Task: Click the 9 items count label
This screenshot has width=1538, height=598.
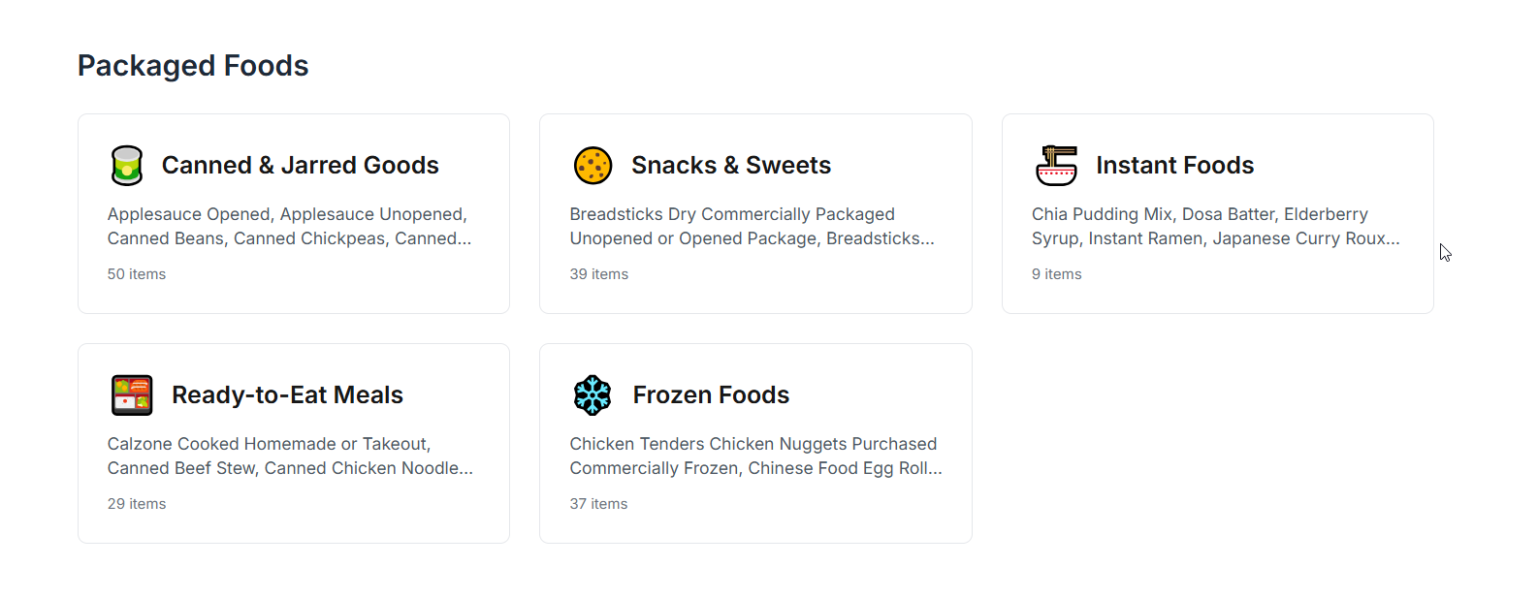Action: click(1057, 274)
